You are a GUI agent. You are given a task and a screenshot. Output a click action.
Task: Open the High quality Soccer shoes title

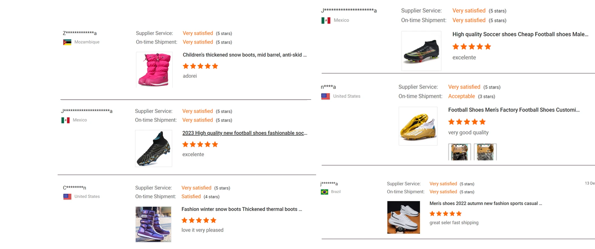[x=520, y=34]
